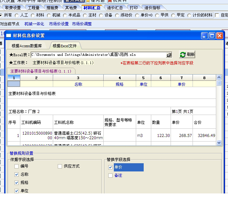Open the 材料汇总 tab
228x201 pixels.
click(x=92, y=8)
